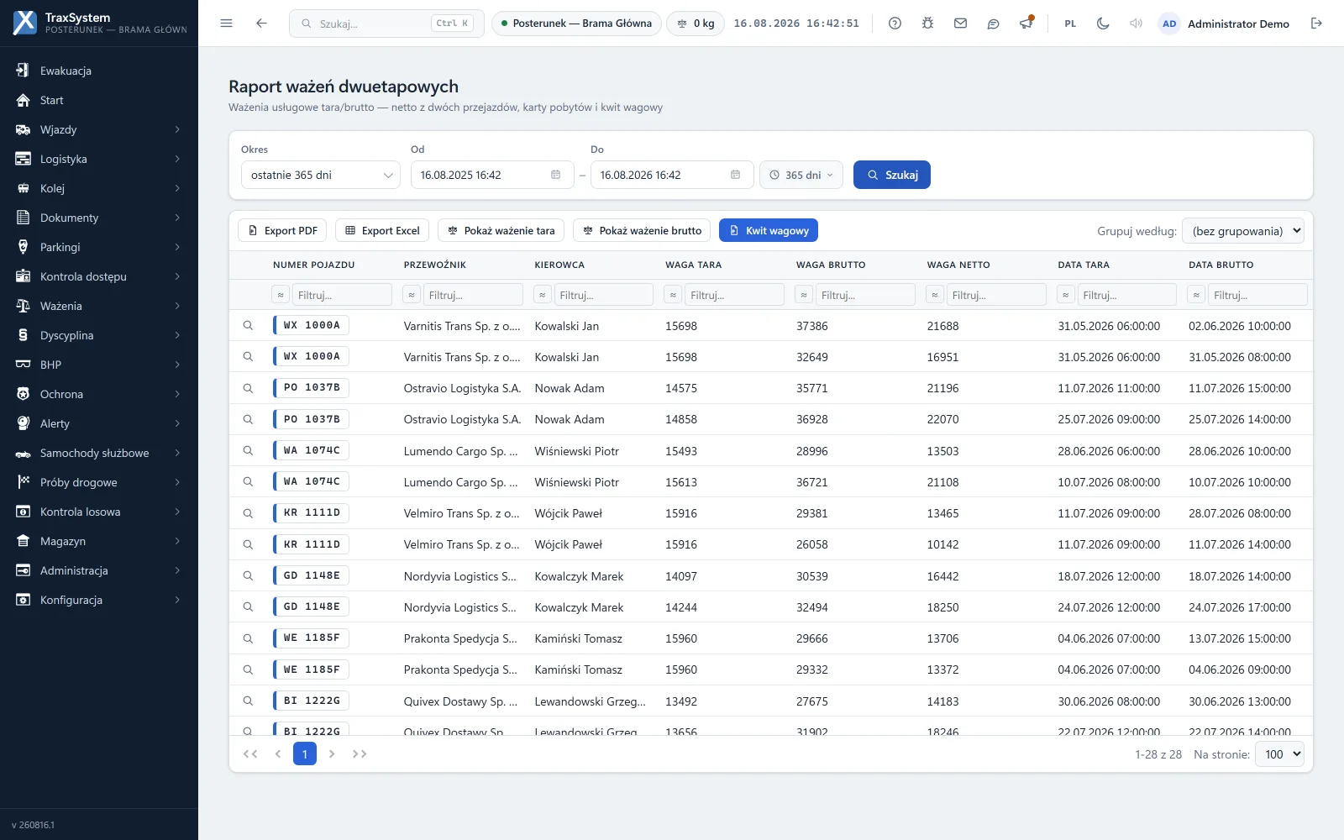This screenshot has width=1344, height=840.
Task: Focus the global Szukaj search field
Action: (x=386, y=24)
